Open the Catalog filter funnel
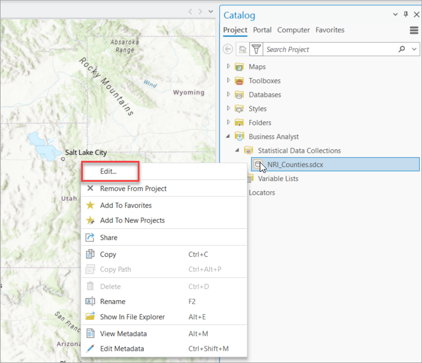This screenshot has width=422, height=363. coord(256,49)
